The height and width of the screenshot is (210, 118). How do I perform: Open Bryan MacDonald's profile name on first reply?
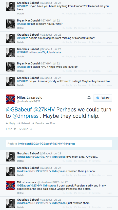[x=28, y=20]
